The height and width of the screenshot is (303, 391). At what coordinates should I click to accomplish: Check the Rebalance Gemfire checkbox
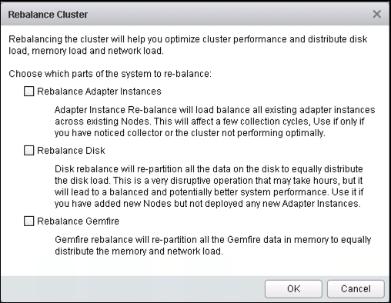(28, 221)
